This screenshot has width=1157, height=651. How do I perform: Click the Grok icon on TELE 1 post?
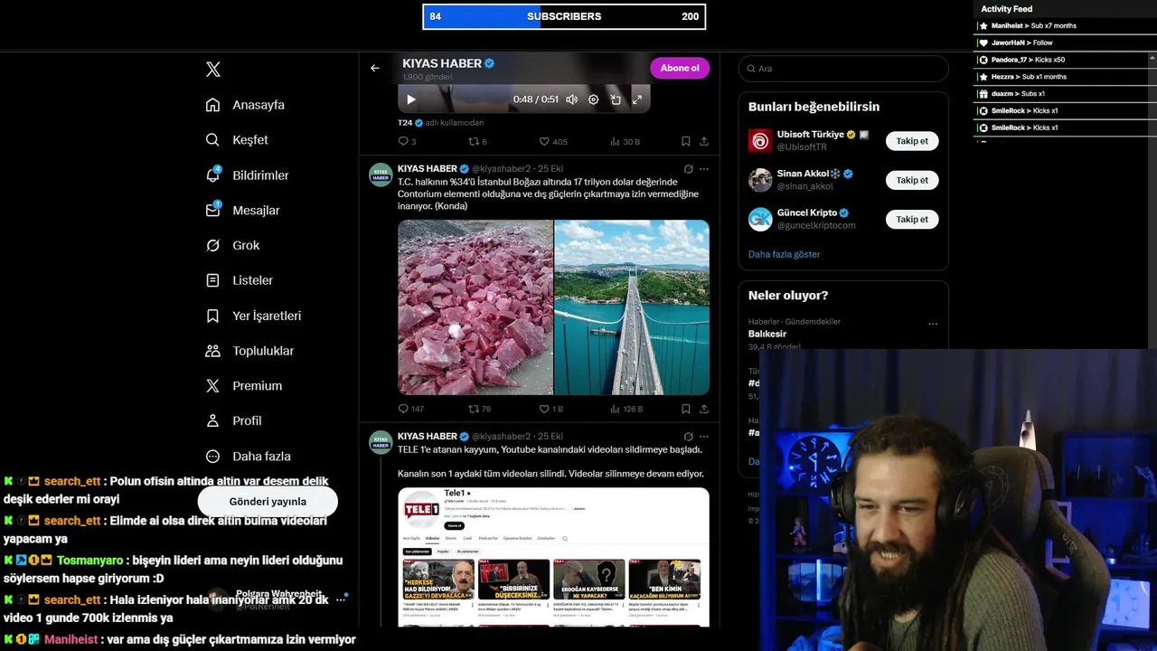(x=688, y=437)
